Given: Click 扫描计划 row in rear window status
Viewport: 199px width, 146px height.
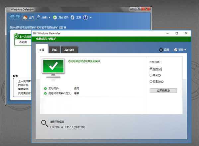Looking at the screenshot, I should click(x=23, y=85).
